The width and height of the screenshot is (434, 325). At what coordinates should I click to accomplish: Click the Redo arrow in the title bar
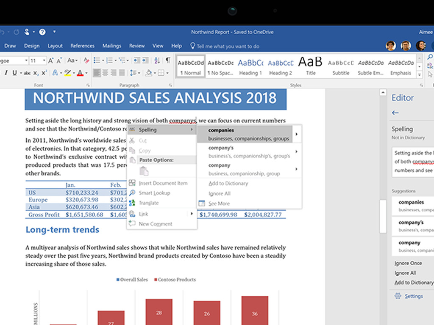(x=17, y=32)
